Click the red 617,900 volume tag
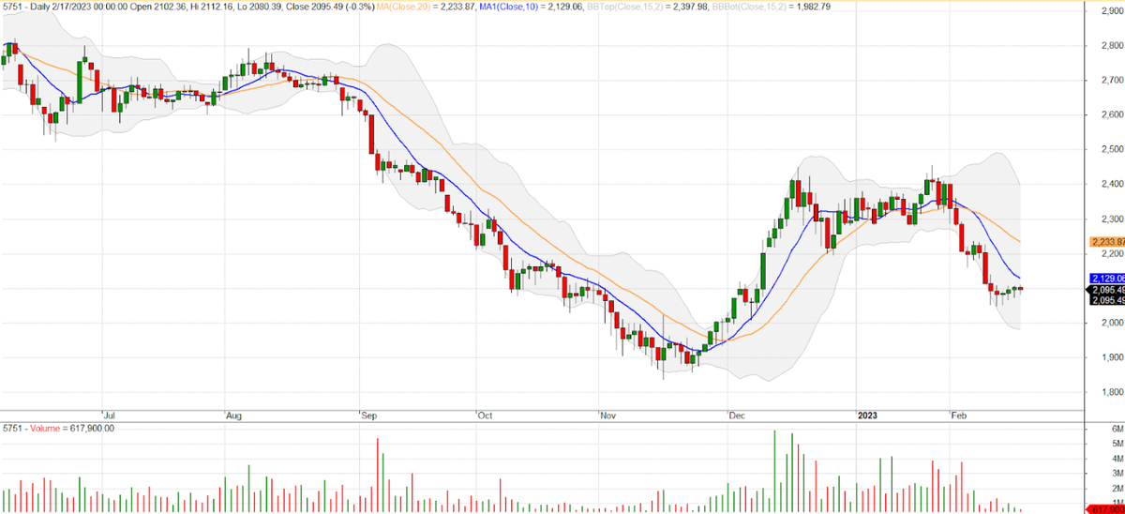The height and width of the screenshot is (514, 1125). coord(1106,508)
